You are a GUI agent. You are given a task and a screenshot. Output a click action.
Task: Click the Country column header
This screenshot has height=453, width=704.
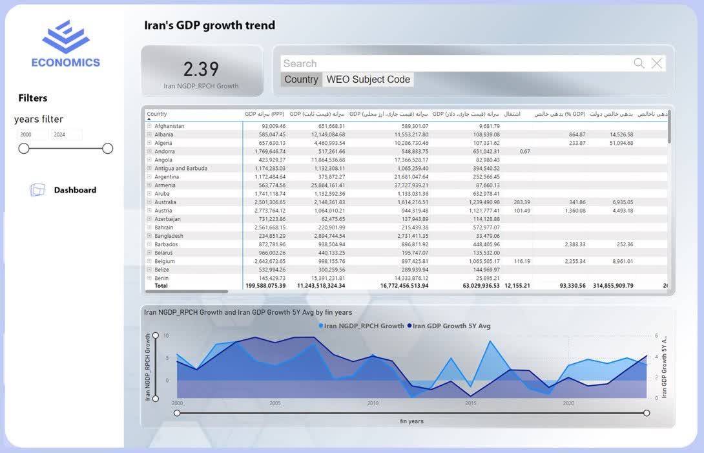pyautogui.click(x=157, y=114)
